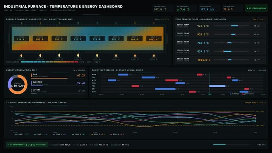The width and height of the screenshot is (272, 153).
Task: Open the Burner 06 flame icon
Action: pos(116,56)
